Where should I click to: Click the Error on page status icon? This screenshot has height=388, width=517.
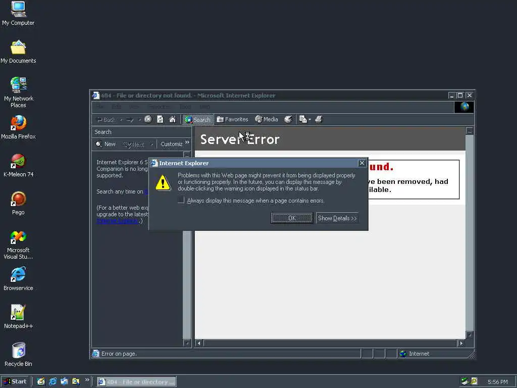[x=95, y=353]
